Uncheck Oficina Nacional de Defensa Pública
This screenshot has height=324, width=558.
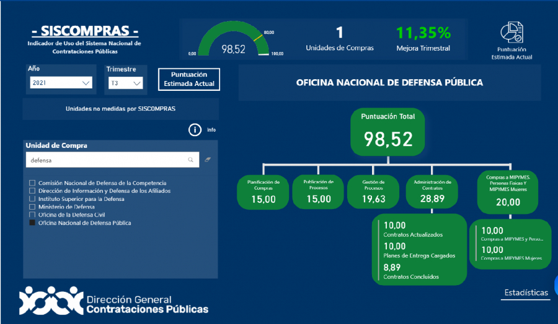32,223
